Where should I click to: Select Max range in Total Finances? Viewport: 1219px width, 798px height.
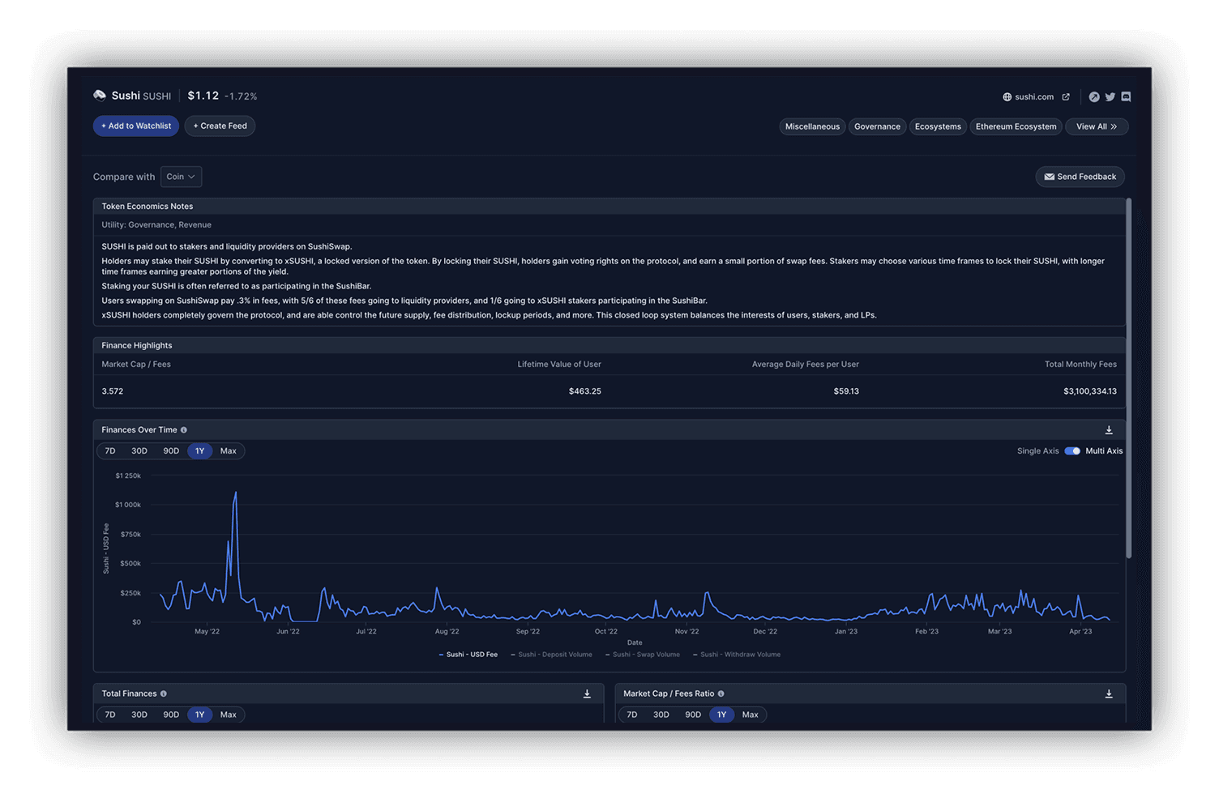[x=229, y=715]
